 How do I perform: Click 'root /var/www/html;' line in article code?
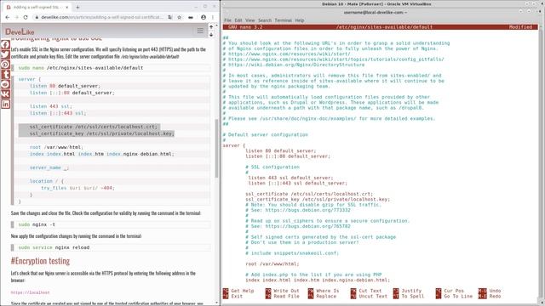pos(56,147)
